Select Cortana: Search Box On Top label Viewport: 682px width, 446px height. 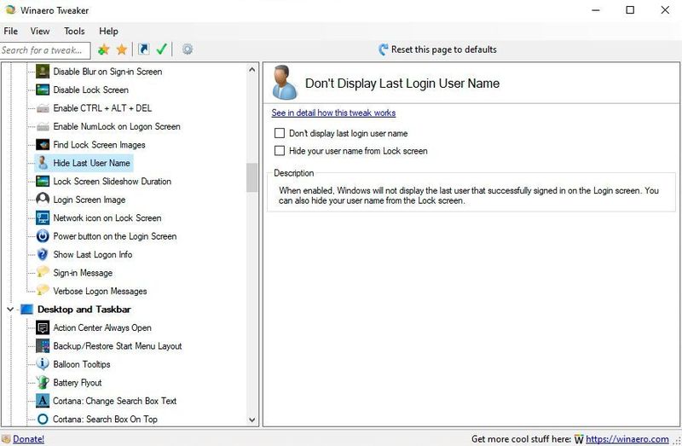[x=105, y=419]
